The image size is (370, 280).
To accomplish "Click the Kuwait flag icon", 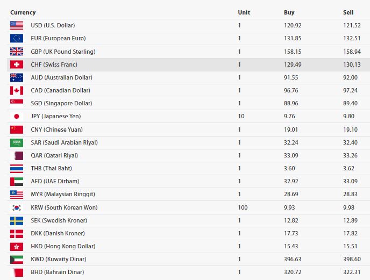I will tap(17, 260).
